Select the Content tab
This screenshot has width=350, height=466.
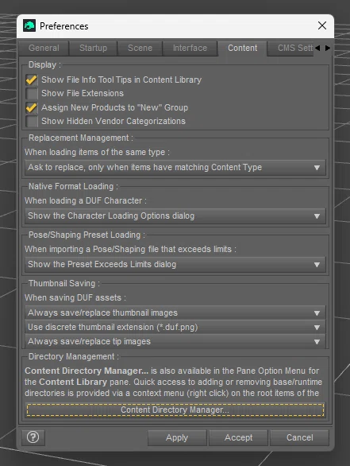(x=242, y=49)
